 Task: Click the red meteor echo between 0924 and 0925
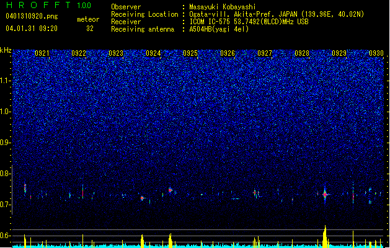click(170, 190)
